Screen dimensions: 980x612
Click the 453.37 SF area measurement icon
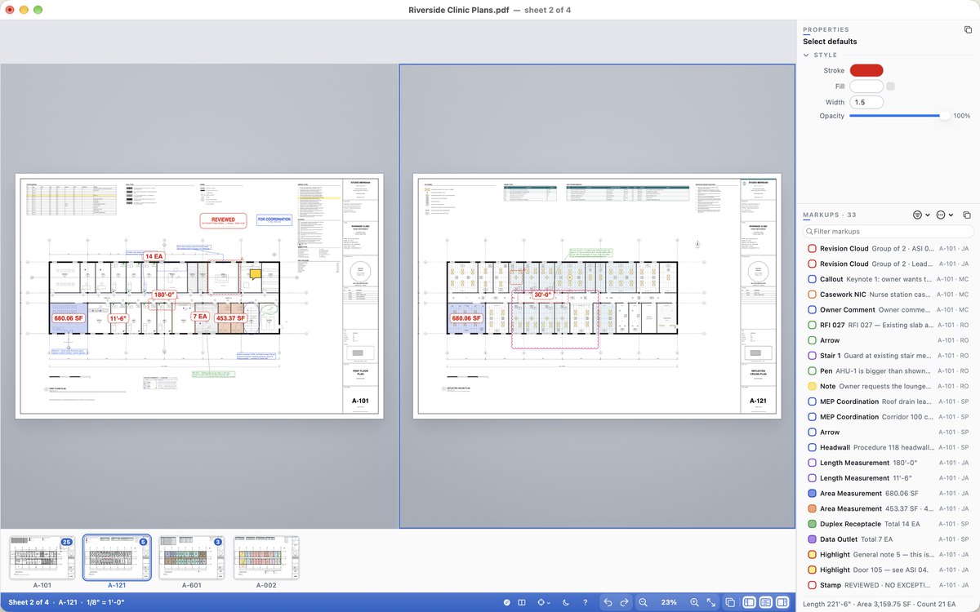812,508
